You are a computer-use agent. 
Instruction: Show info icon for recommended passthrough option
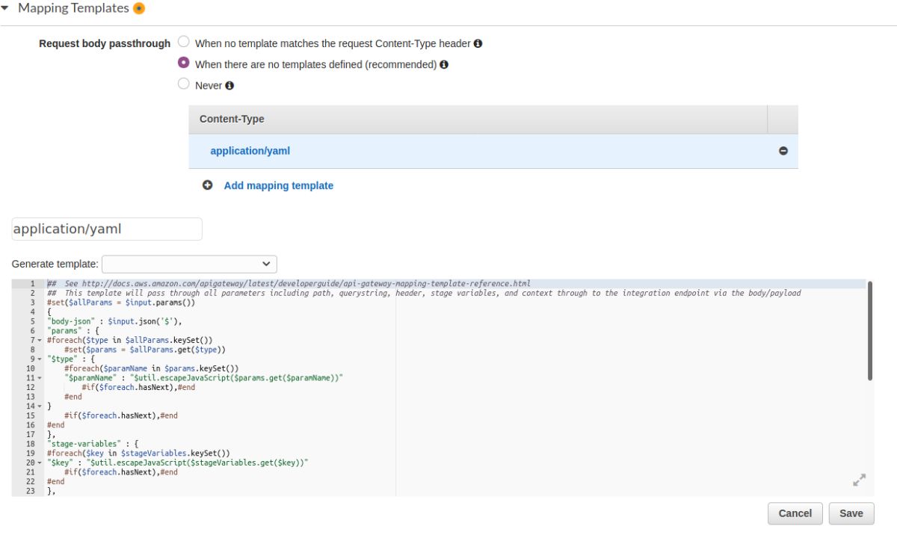[x=444, y=64]
